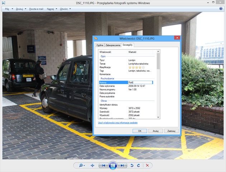
Task: Open the Plik menu
Action: click(x=7, y=9)
